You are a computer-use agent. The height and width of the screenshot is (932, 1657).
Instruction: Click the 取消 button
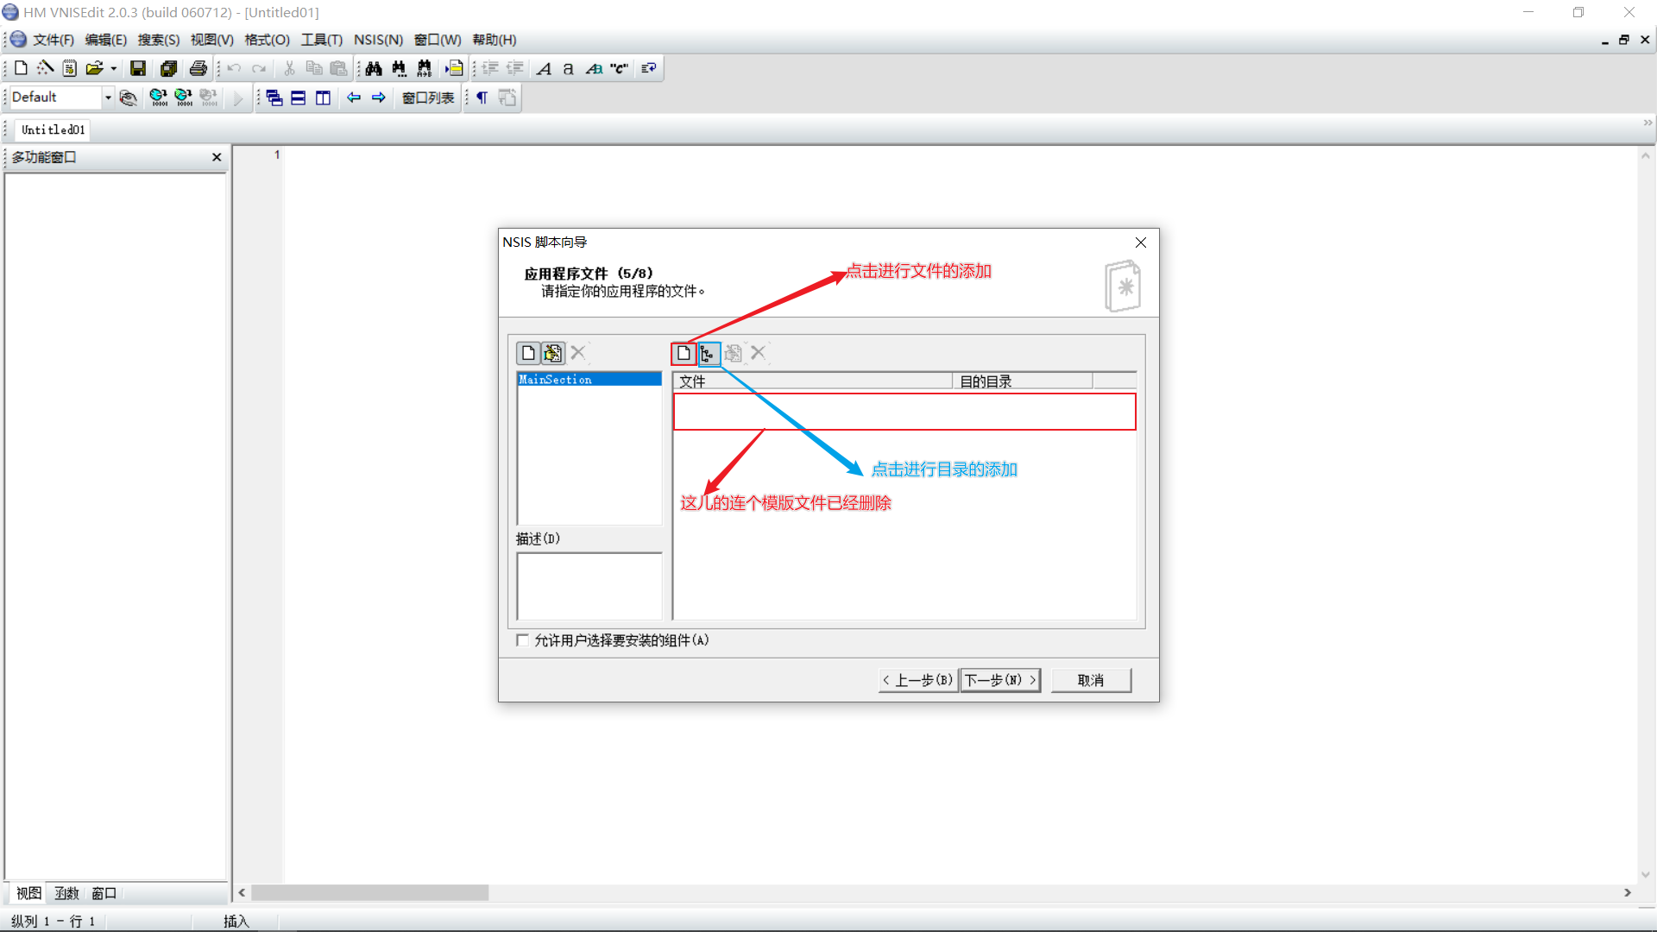(1091, 680)
